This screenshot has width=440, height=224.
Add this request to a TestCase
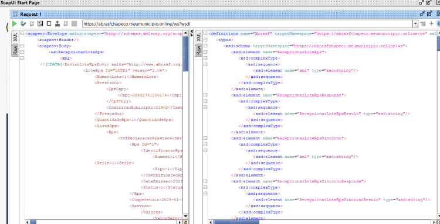click(23, 24)
